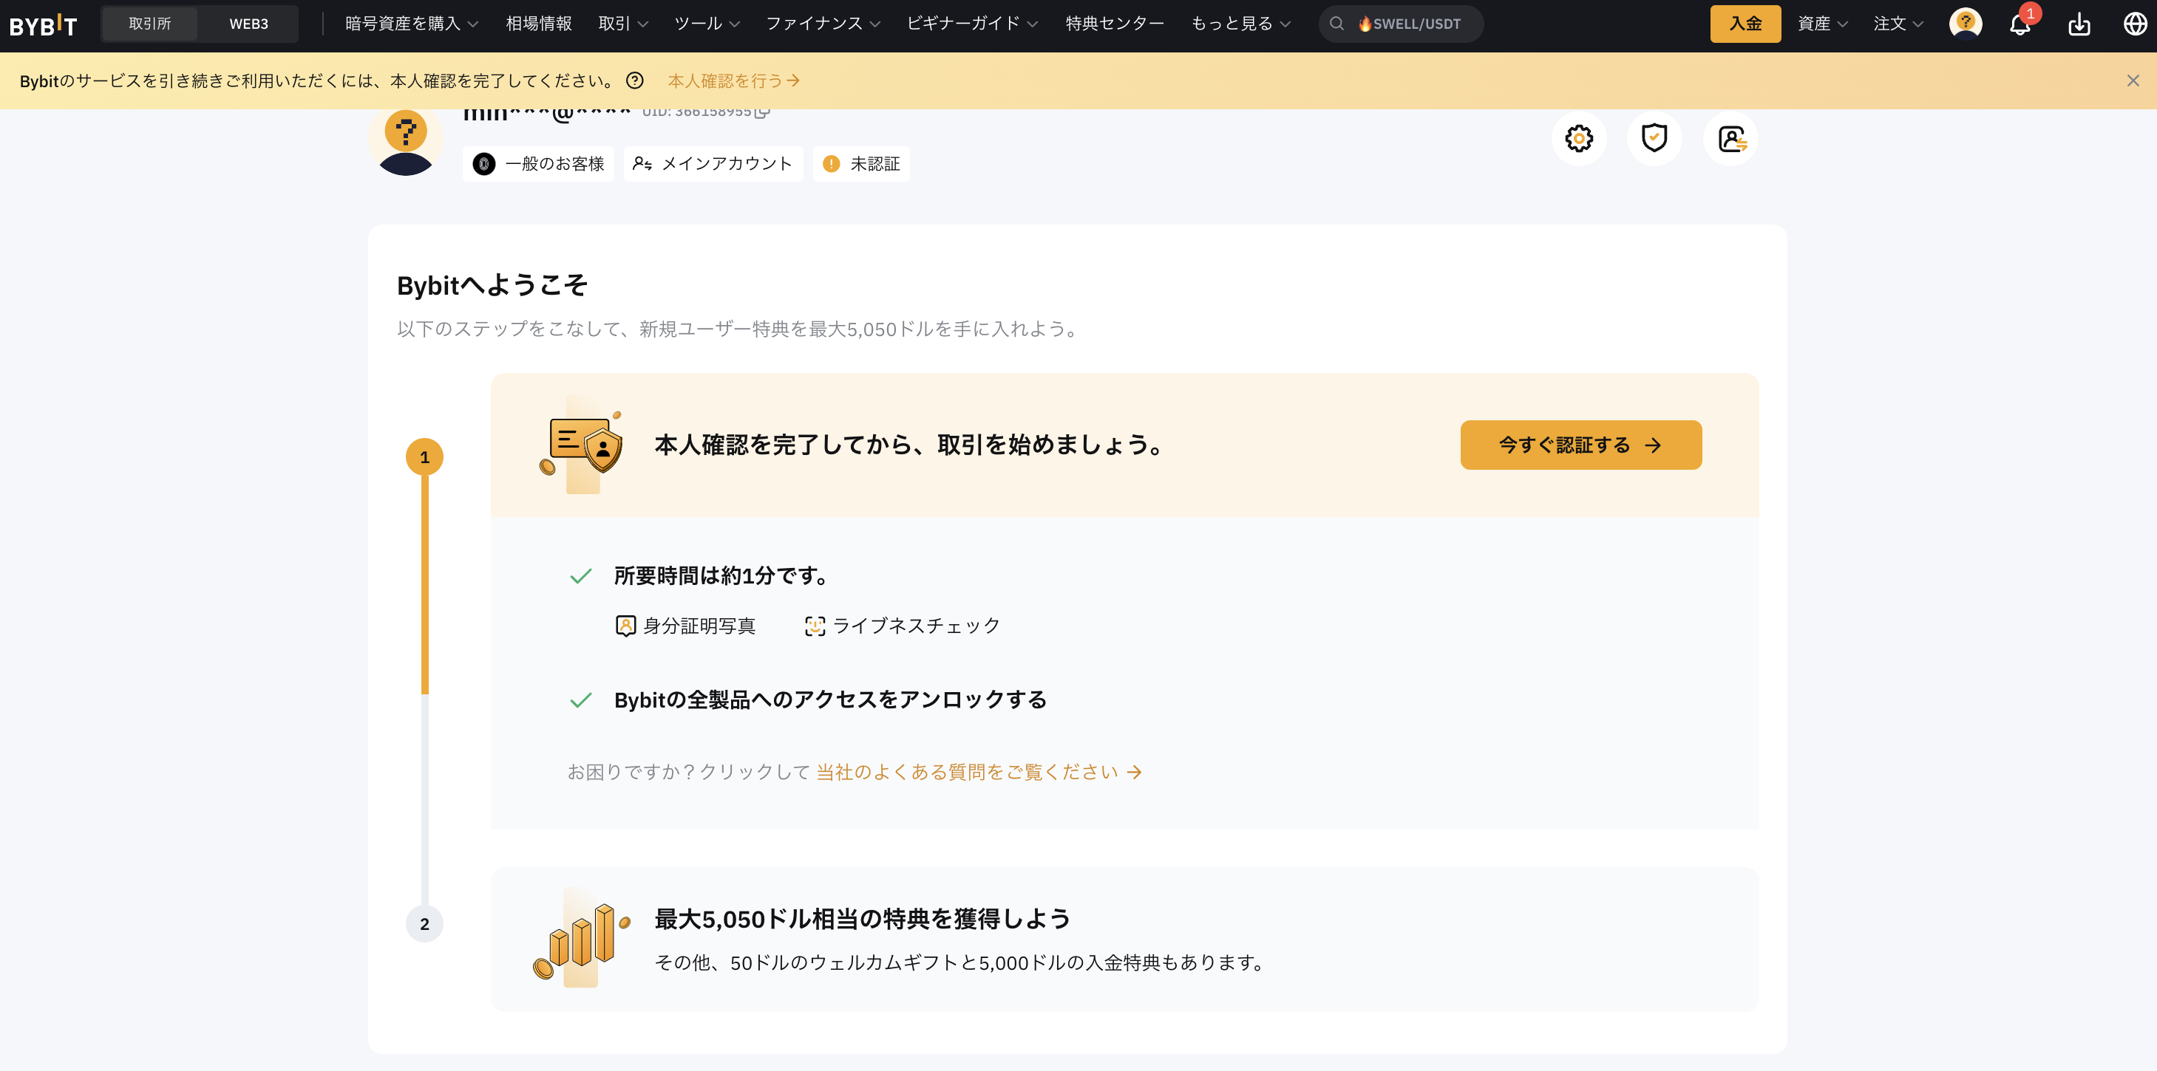Open the security shield icon
The image size is (2157, 1071).
[x=1654, y=138]
